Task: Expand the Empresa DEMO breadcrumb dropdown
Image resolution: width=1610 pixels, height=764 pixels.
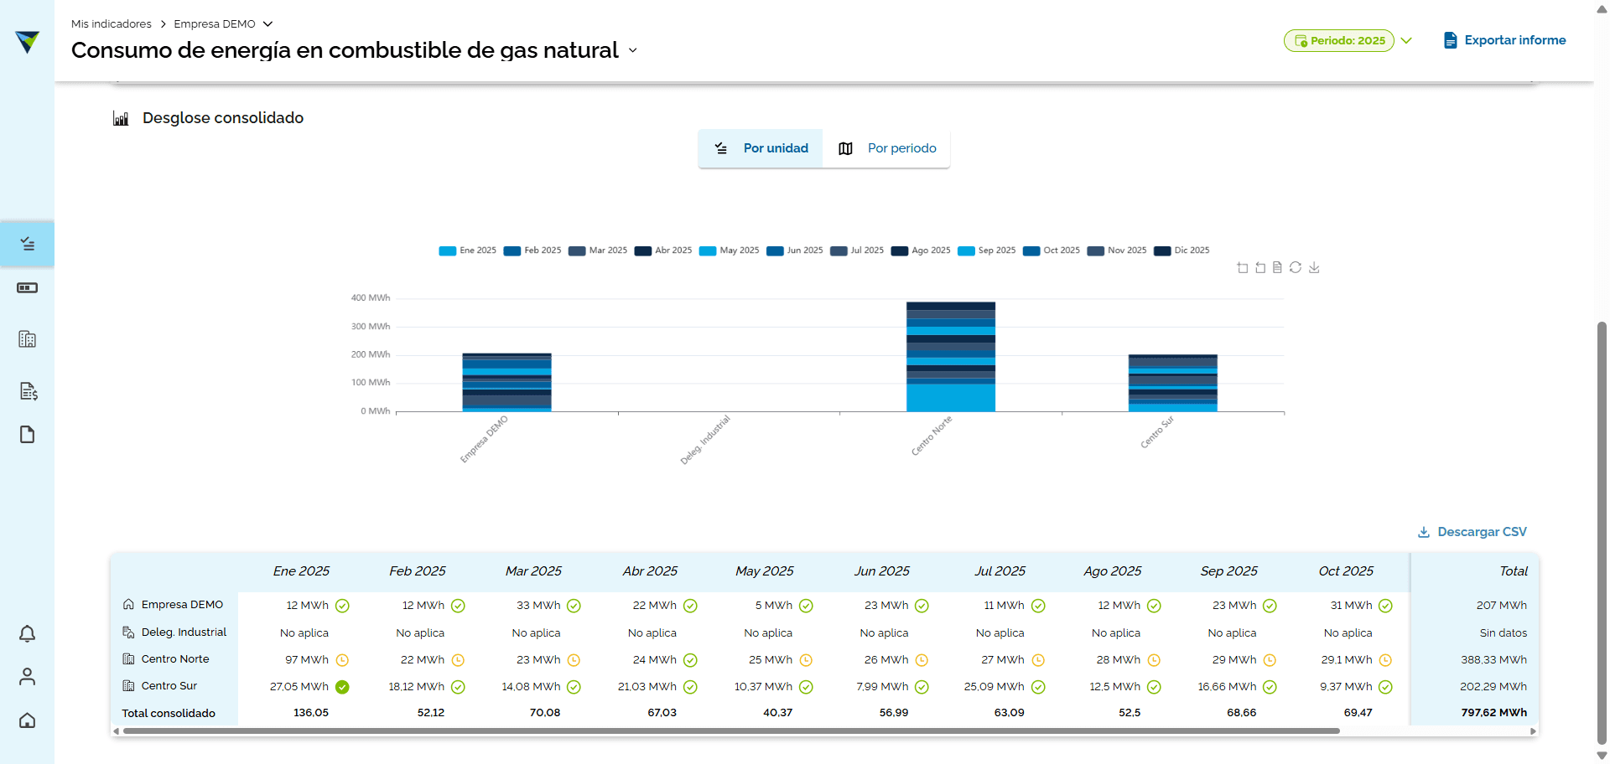Action: (x=267, y=24)
